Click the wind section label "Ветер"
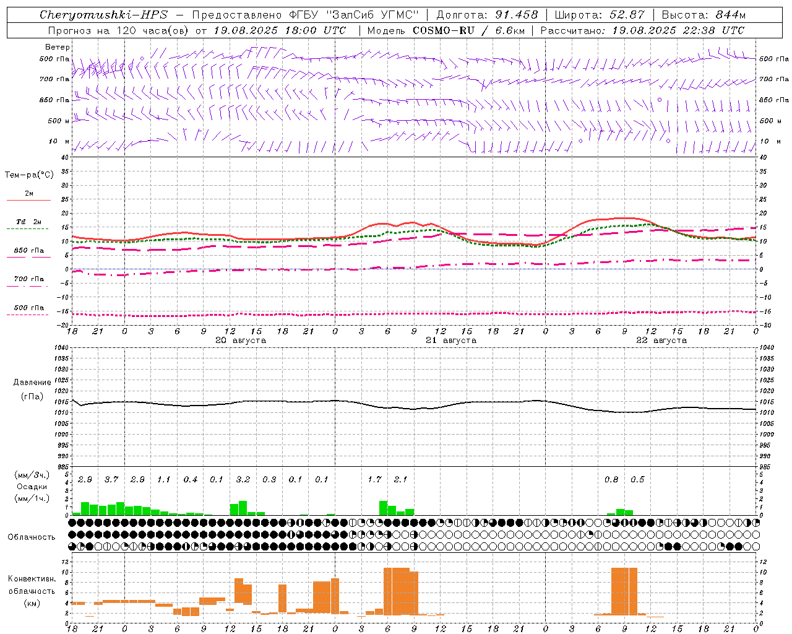Screen dimensions: 792x634 tap(58, 47)
